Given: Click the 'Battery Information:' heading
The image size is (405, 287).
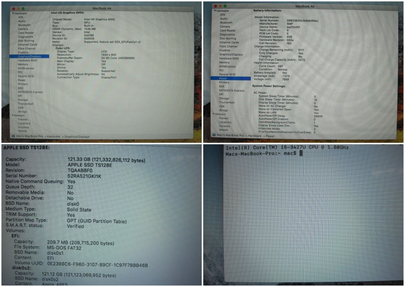Looking at the screenshot, I should click(267, 10).
